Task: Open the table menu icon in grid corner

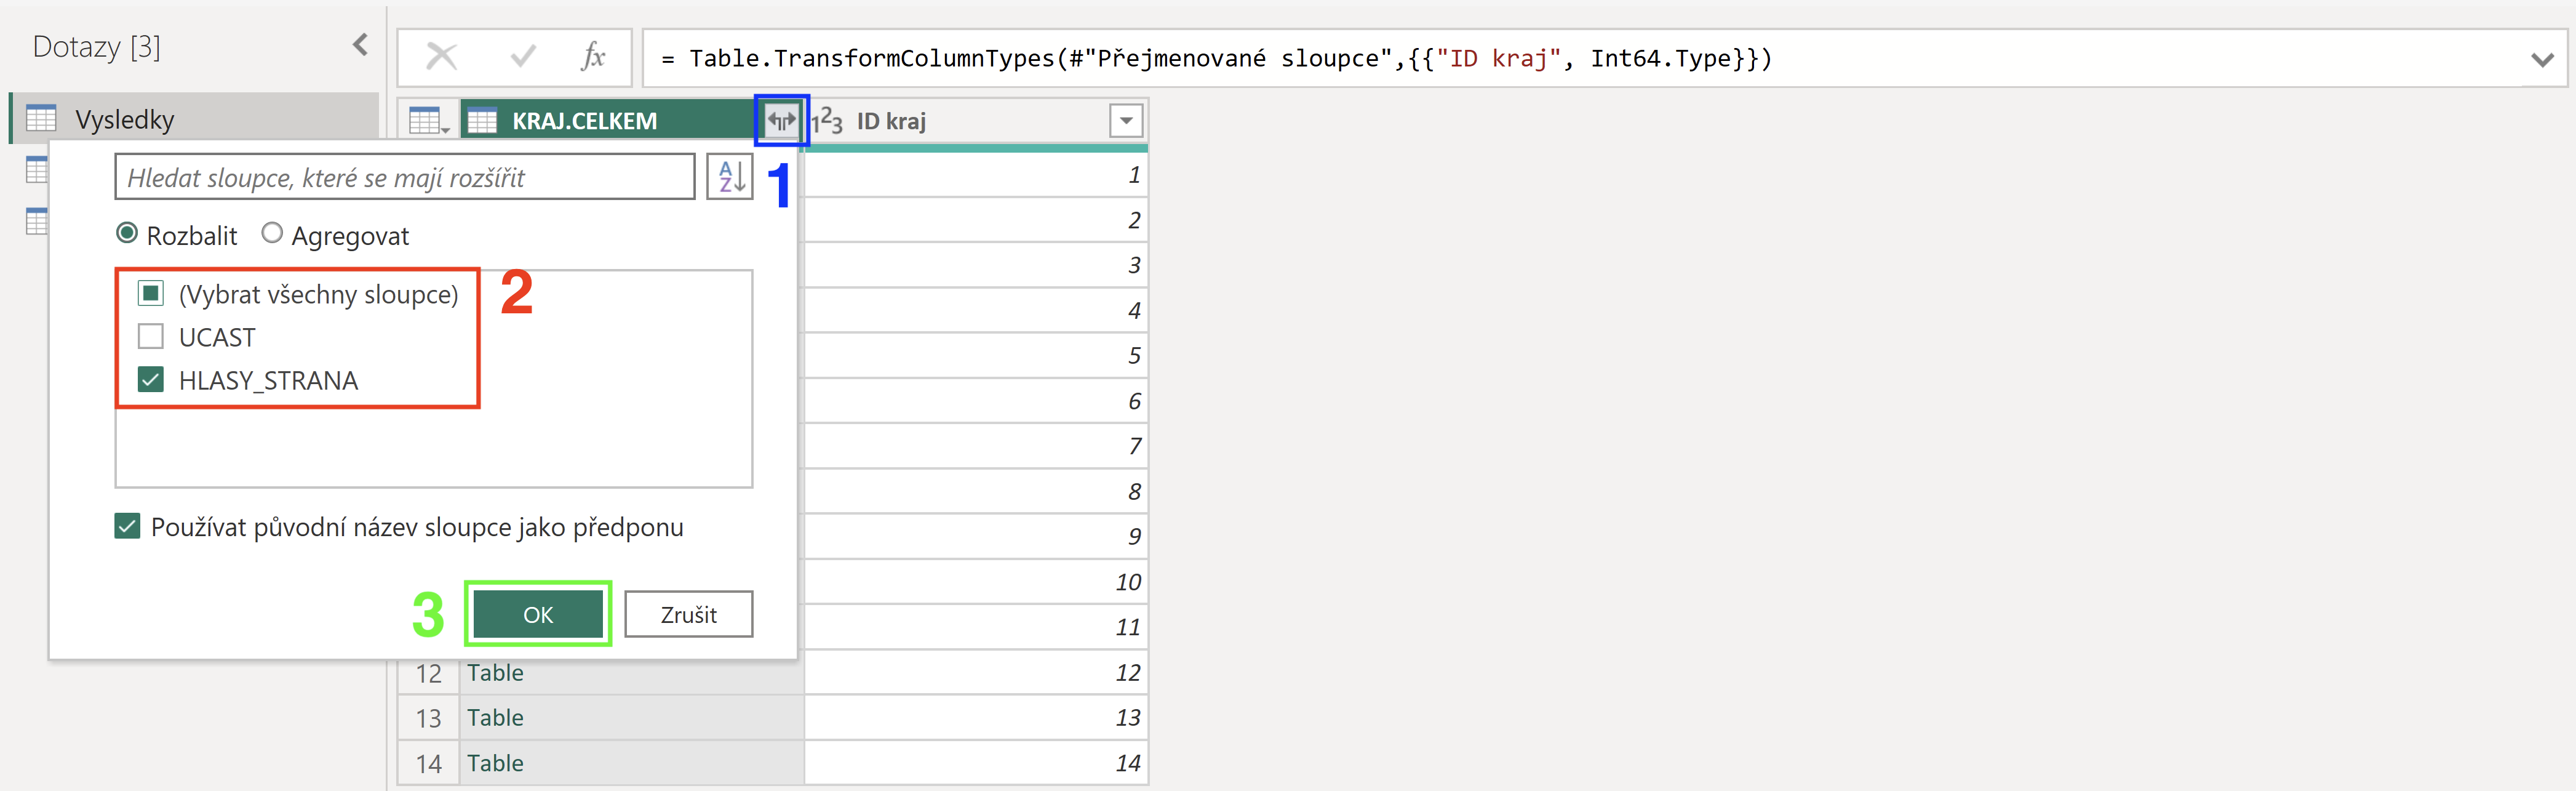Action: click(429, 121)
